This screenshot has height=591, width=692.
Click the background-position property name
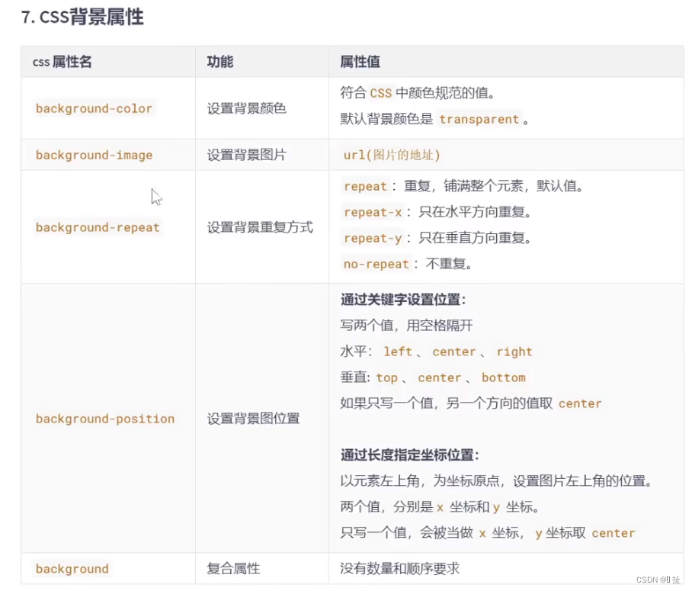(x=105, y=419)
